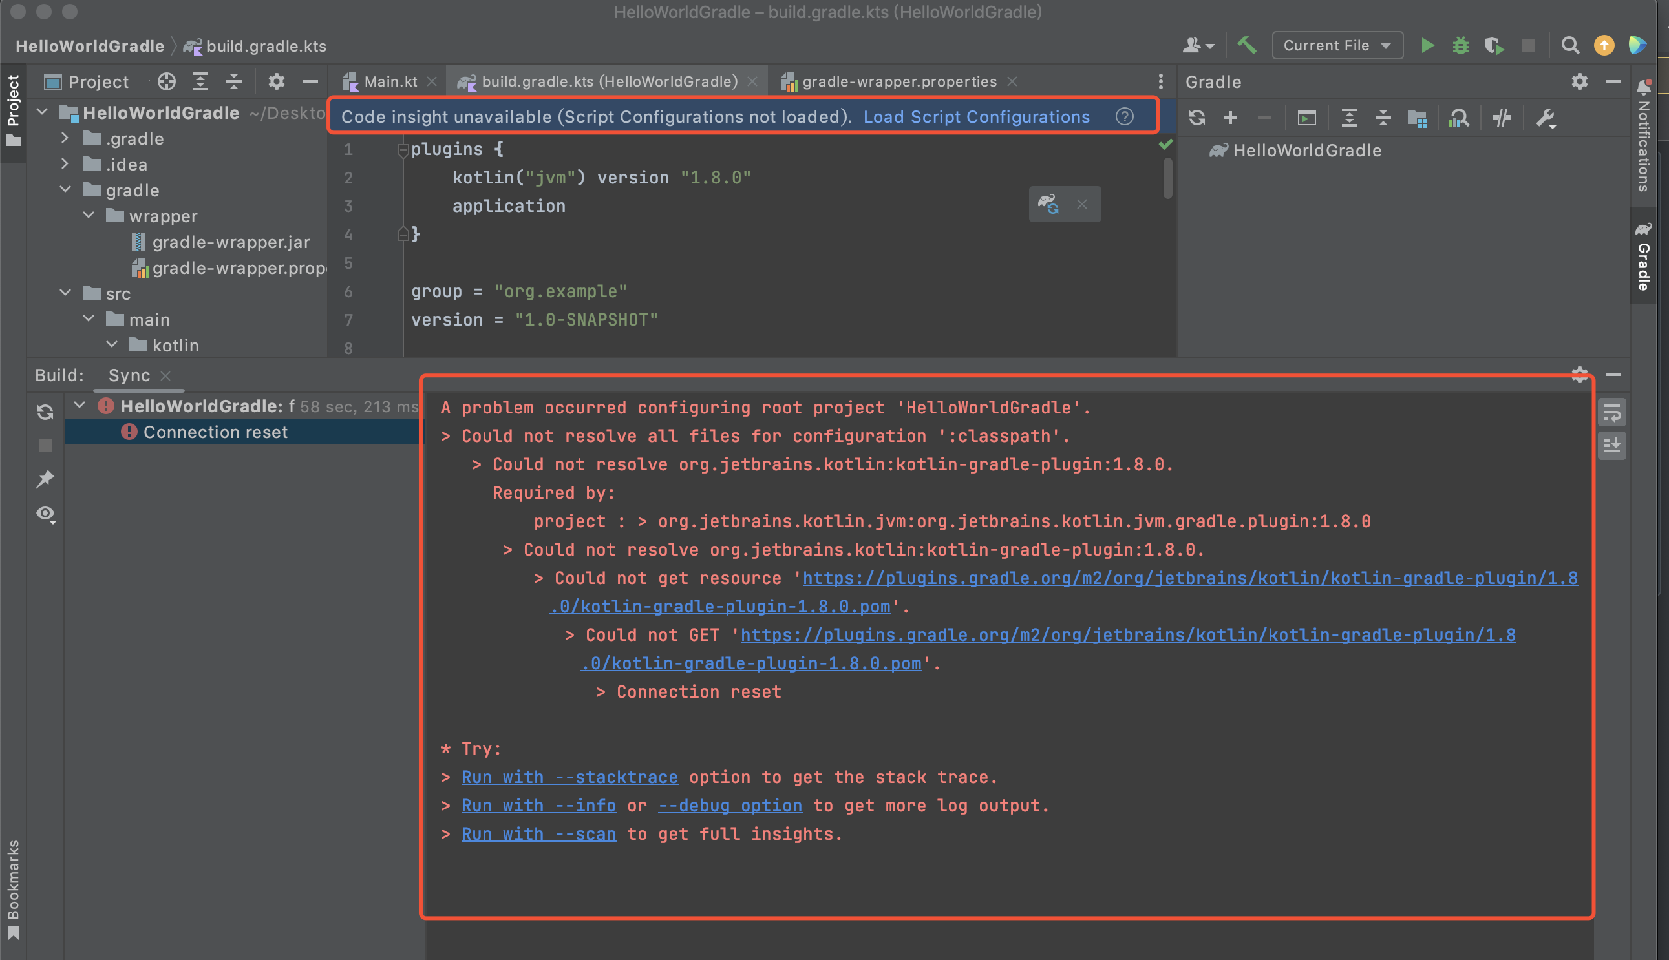Image resolution: width=1669 pixels, height=960 pixels.
Task: Collapse the main folder
Action: pos(89,318)
